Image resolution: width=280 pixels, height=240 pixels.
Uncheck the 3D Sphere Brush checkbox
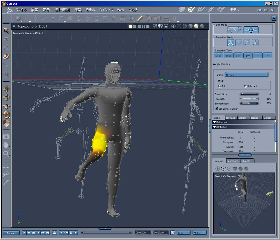tap(217, 109)
